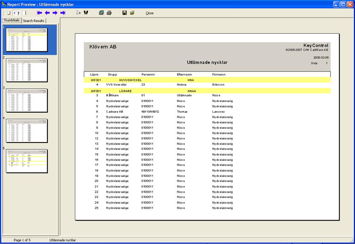The image size is (355, 244).
Task: Go to the first page arrow
Action: click(40, 13)
